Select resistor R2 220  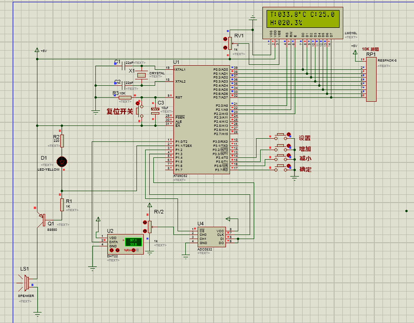62,141
